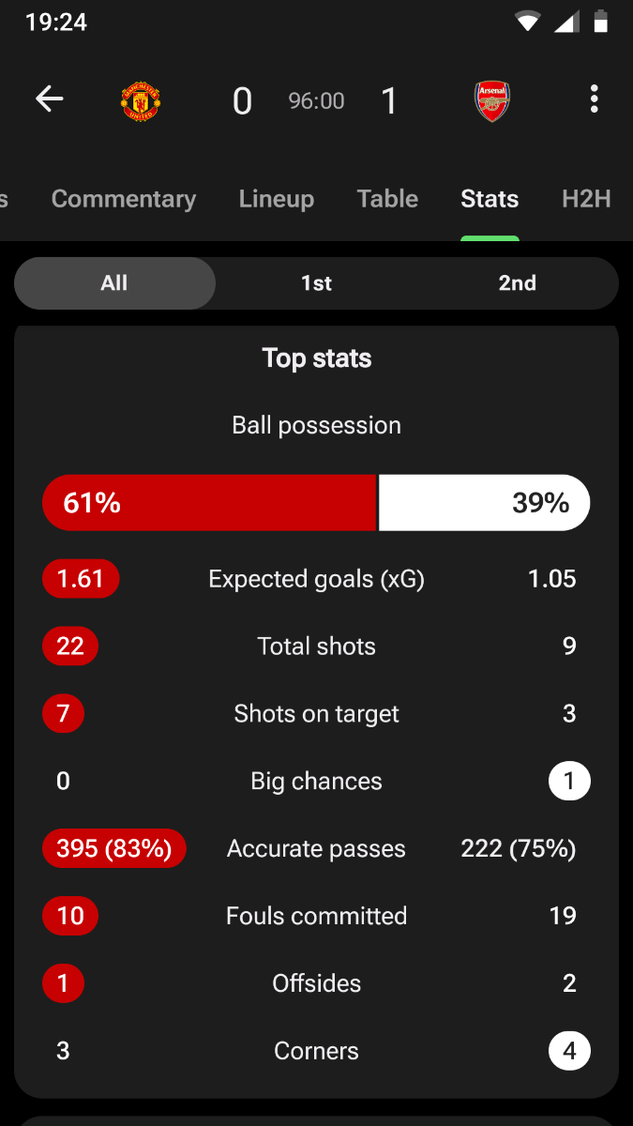Tap the cellular signal icon
Viewport: 633px width, 1126px height.
tap(566, 22)
